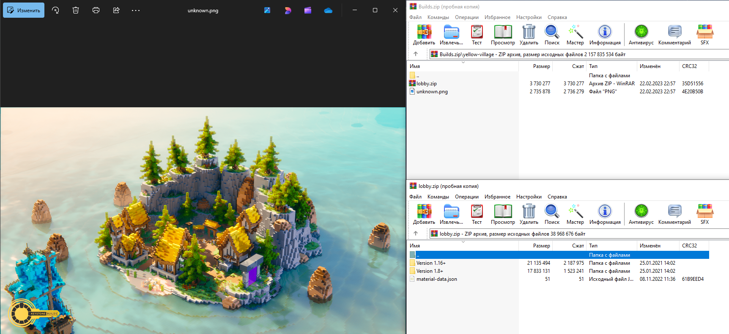Open Справка menu in Builds.zip window
This screenshot has height=334, width=729.
tap(557, 17)
